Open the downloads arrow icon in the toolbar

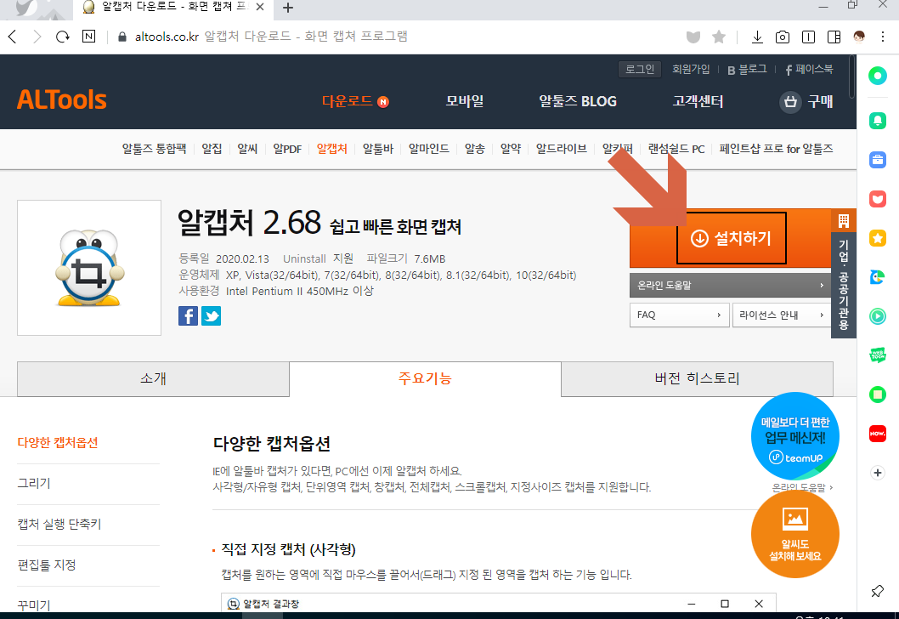pyautogui.click(x=757, y=37)
